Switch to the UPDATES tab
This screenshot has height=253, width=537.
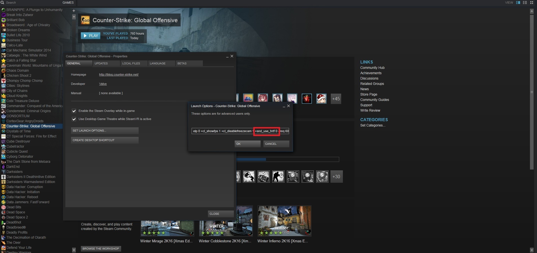point(106,63)
